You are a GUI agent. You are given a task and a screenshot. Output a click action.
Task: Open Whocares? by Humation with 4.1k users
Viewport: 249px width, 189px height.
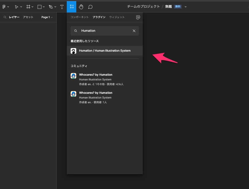[x=105, y=79]
